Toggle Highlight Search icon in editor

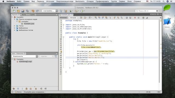click(106, 17)
